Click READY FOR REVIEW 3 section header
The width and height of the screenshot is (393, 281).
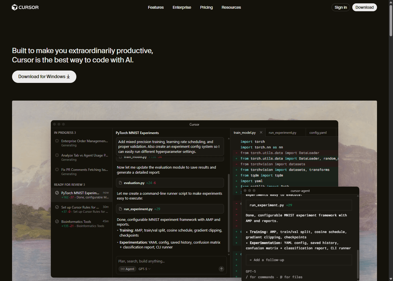pos(69,185)
